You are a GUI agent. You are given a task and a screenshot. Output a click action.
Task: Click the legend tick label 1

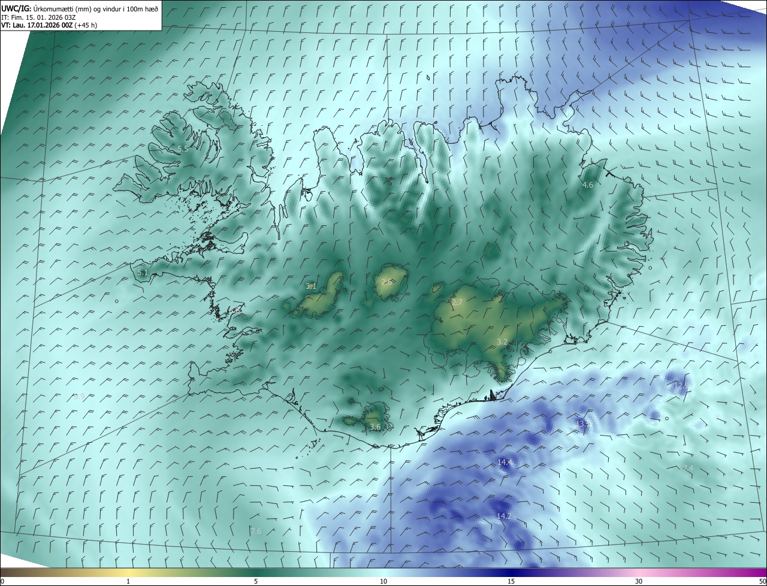(x=128, y=581)
